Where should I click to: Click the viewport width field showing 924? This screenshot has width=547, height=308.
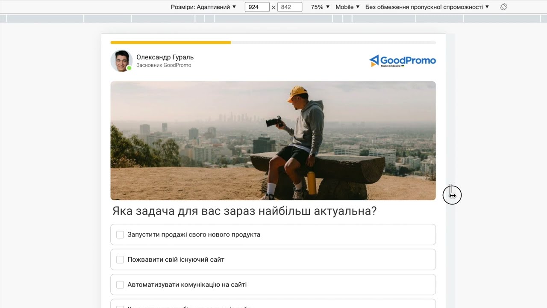click(x=257, y=7)
